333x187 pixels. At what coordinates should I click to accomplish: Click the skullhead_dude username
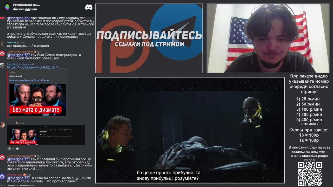click(15, 175)
